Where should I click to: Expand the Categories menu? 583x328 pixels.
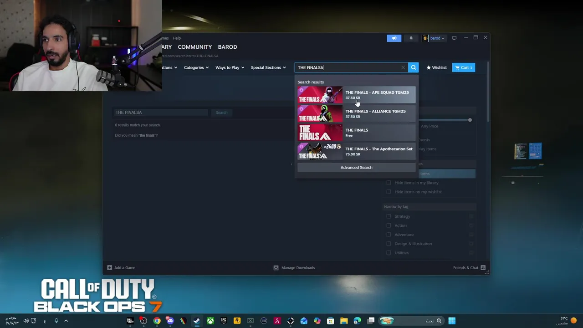[196, 67]
